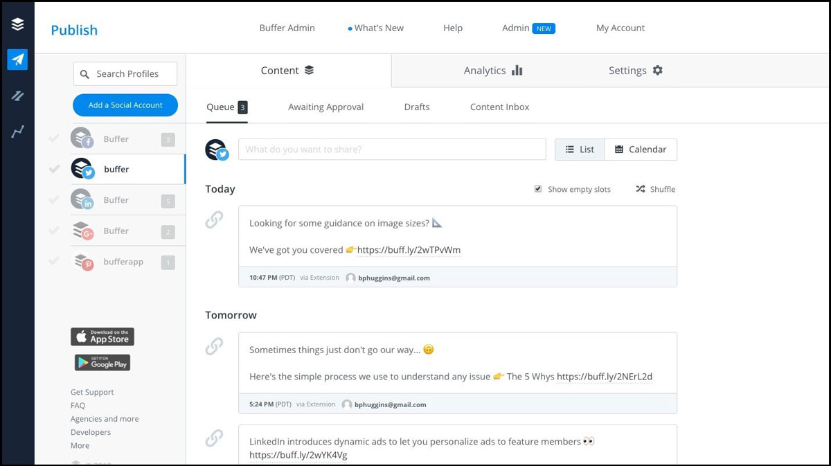This screenshot has width=831, height=466.
Task: Open the Settings tab
Action: pos(636,71)
